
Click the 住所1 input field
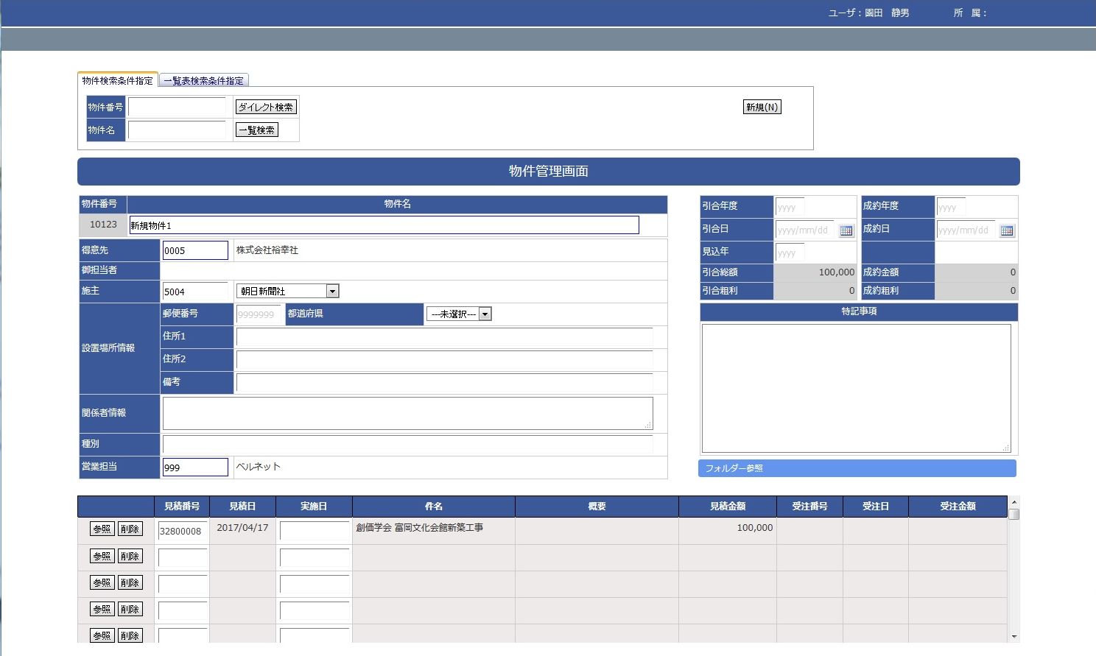(x=444, y=337)
